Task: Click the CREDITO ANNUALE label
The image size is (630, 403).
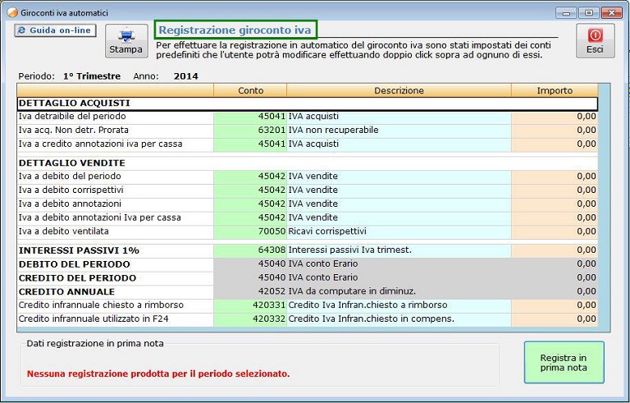Action: click(x=66, y=291)
